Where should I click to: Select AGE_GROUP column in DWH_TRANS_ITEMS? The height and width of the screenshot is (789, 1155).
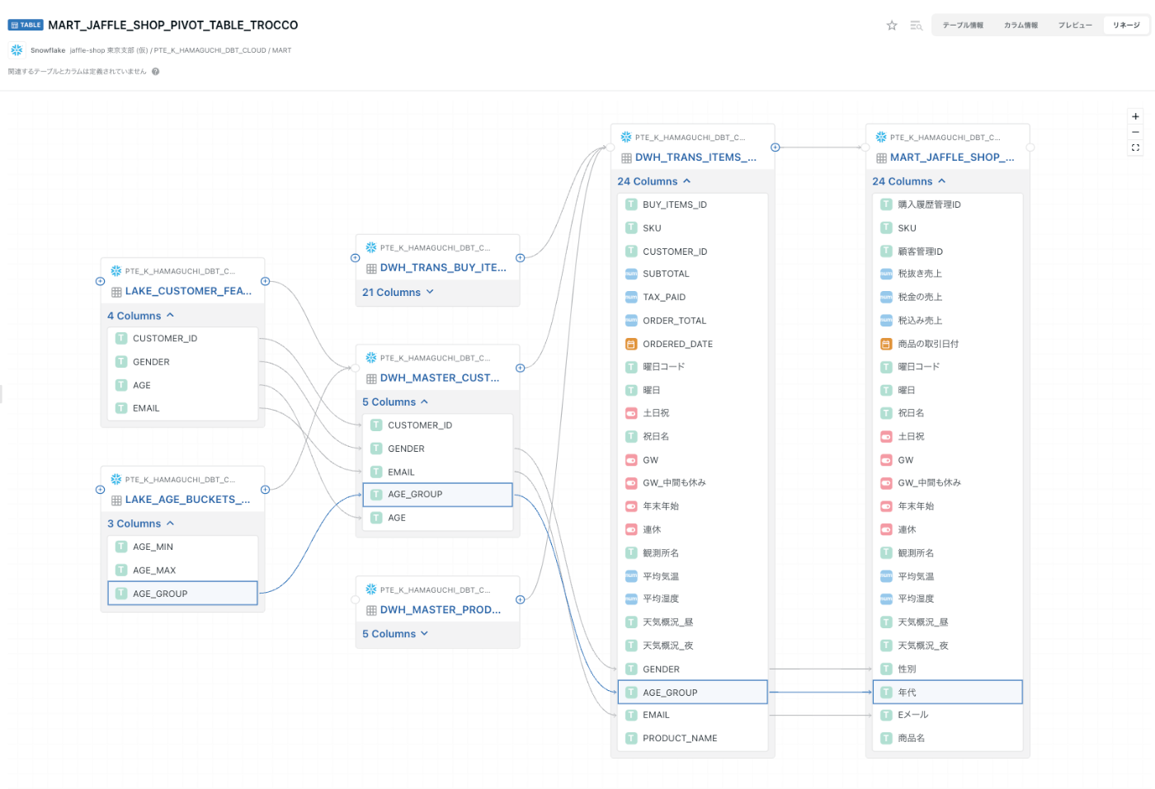pyautogui.click(x=692, y=693)
